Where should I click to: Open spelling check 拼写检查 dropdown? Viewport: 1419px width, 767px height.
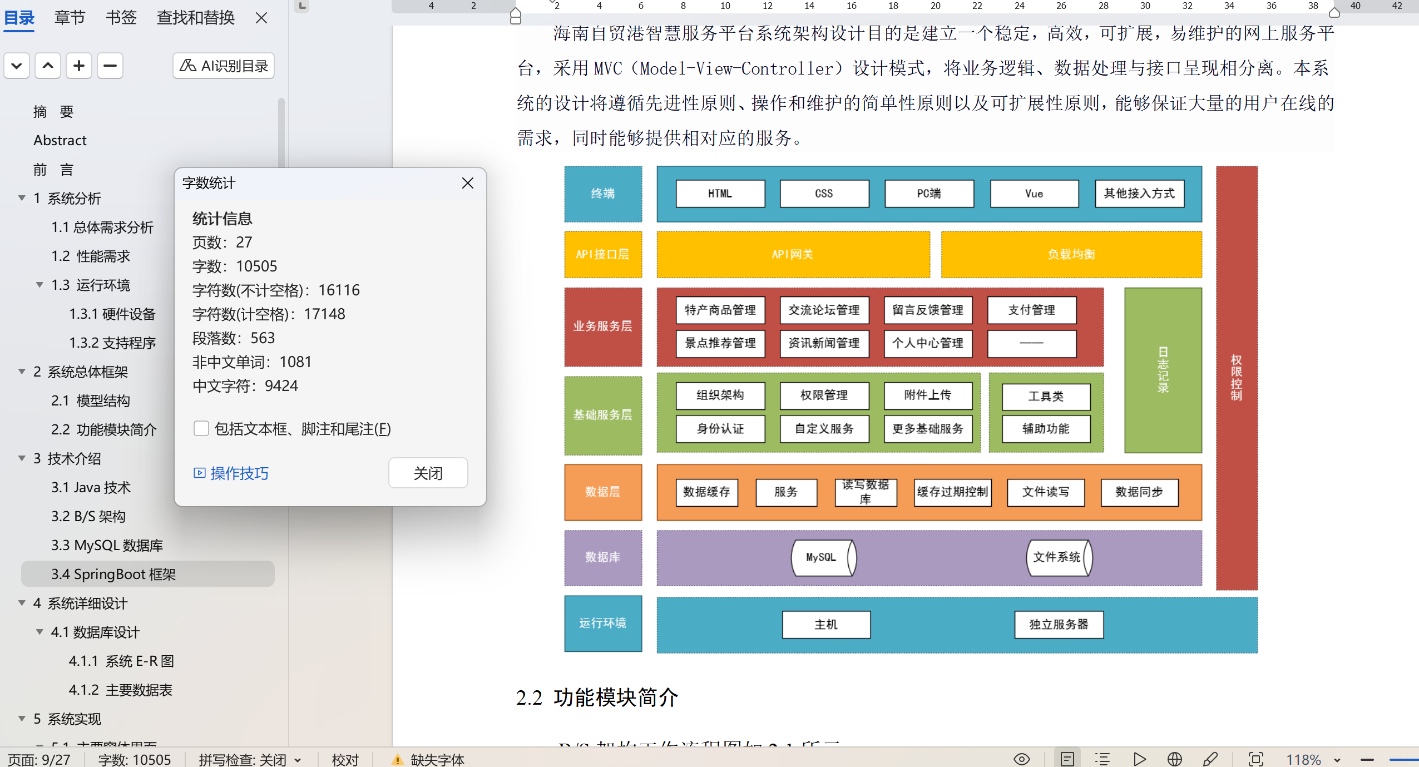(x=298, y=760)
